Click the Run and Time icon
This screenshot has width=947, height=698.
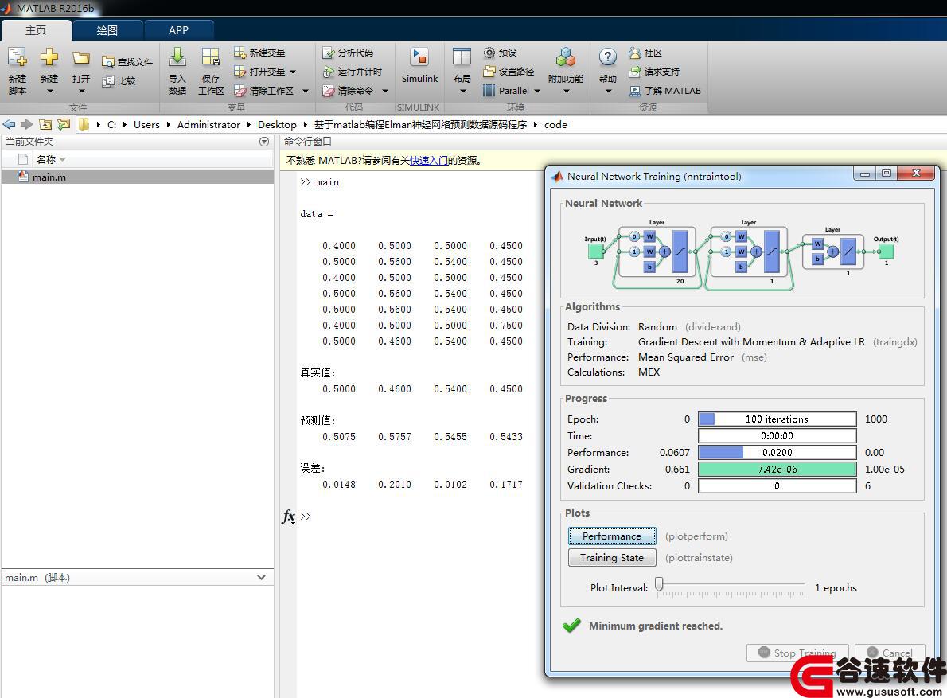(x=328, y=72)
